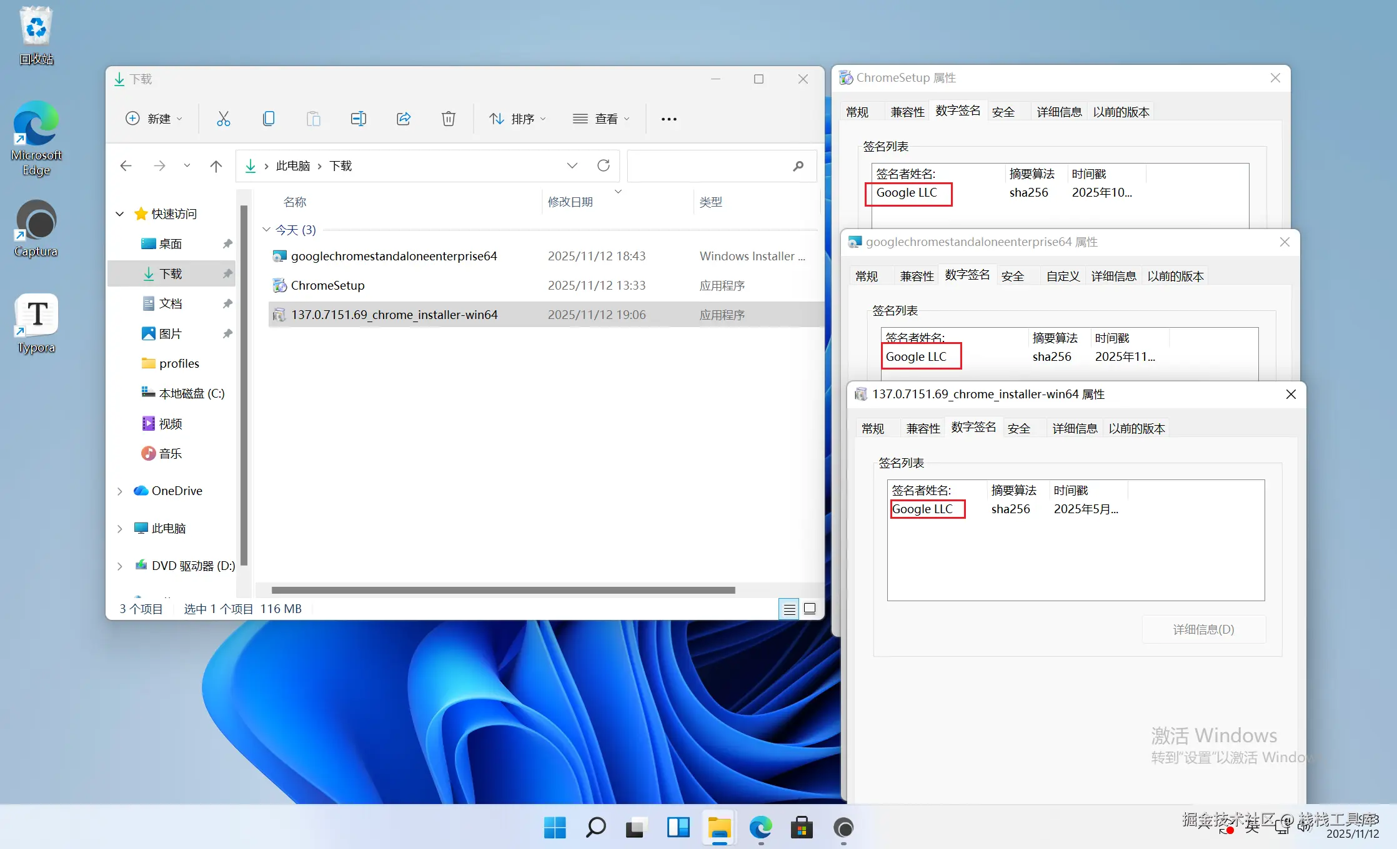Screen dimensions: 1397x849
Task: Click the Cut scissors icon in toolbar
Action: 223,119
